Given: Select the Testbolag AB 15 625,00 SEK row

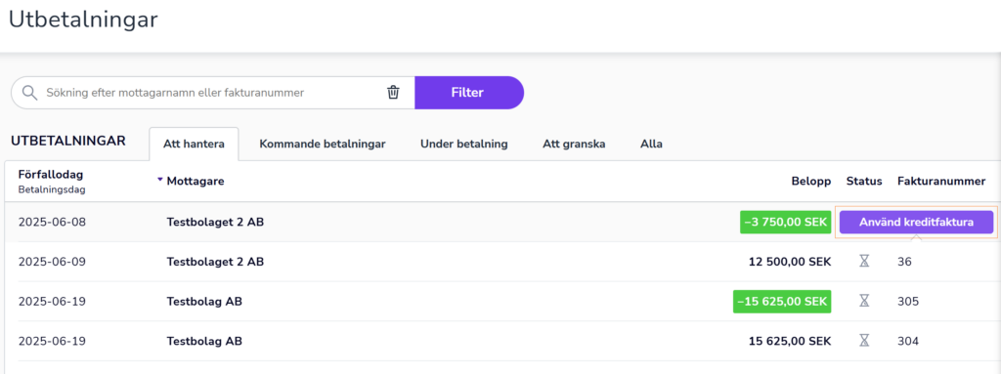Looking at the screenshot, I should tap(500, 341).
